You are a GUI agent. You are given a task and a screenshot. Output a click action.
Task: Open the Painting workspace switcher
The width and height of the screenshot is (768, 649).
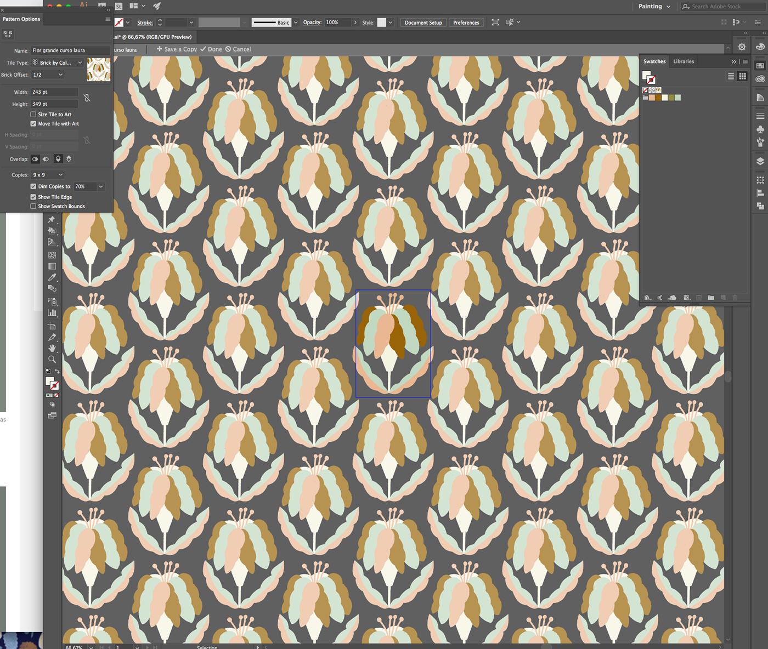[654, 7]
